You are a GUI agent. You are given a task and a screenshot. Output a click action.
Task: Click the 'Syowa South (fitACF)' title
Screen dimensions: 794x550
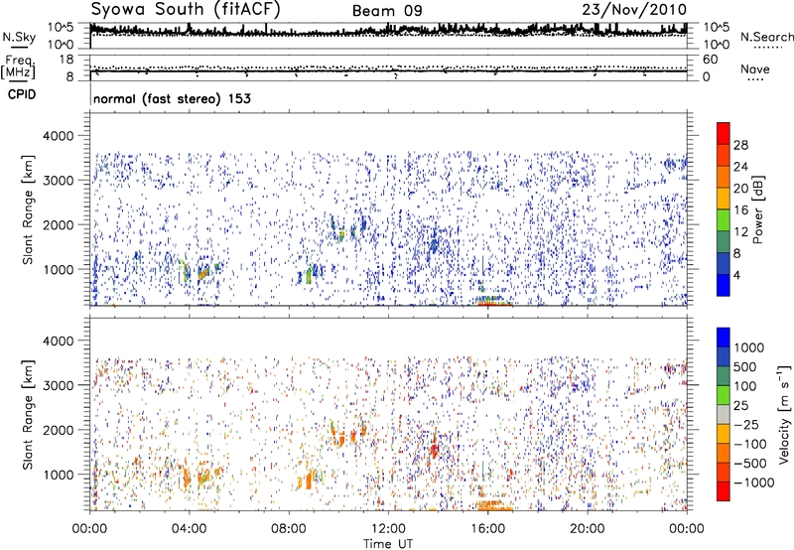[x=186, y=9]
